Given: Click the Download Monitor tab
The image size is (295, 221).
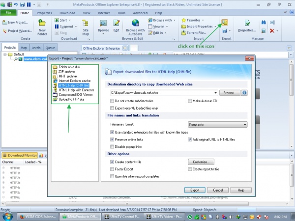Looking at the screenshot, I should [x=20, y=155].
